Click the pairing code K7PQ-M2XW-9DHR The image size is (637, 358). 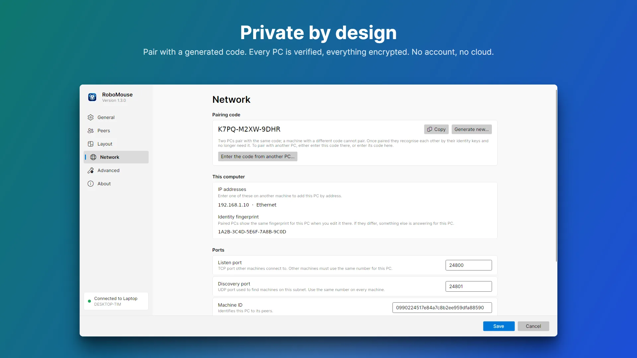tap(249, 129)
